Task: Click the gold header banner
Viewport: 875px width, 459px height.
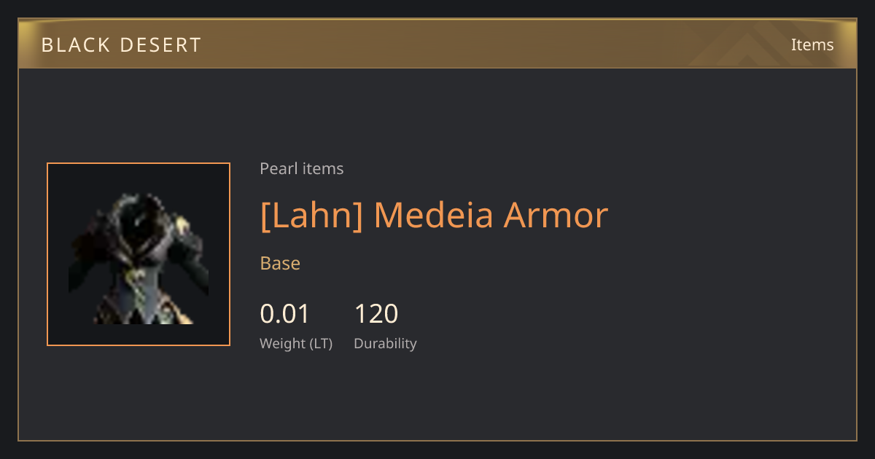Action: point(437,44)
